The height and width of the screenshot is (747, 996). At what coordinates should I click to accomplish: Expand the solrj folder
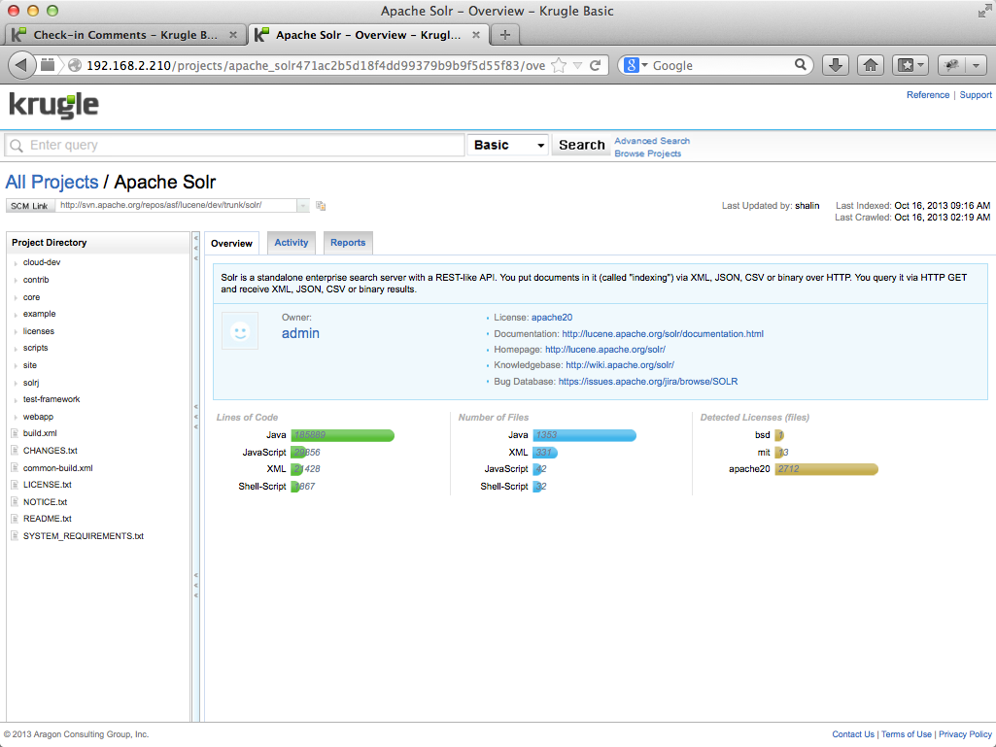tap(16, 383)
